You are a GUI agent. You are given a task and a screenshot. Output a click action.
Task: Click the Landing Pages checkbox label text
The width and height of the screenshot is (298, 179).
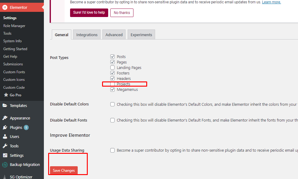click(129, 68)
